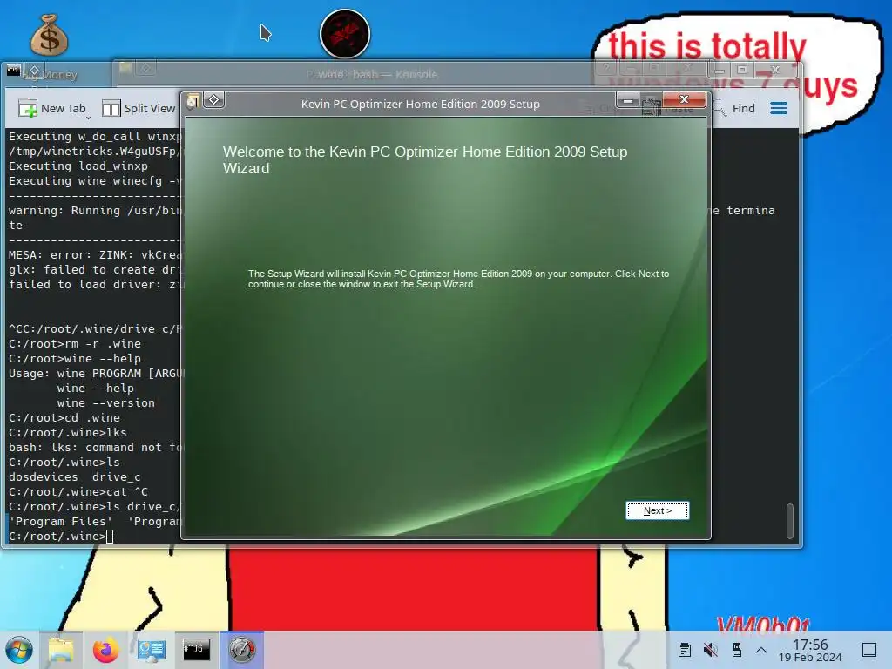Screen dimensions: 892x669
Task: Expand the hidden system tray icons arrow
Action: coord(761,650)
